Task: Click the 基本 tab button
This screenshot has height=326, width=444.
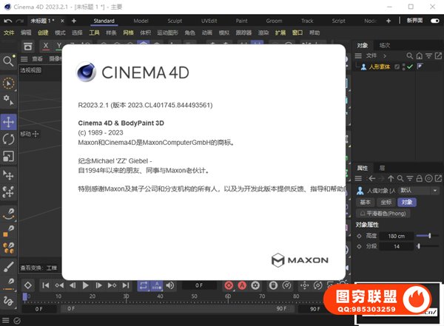Action: click(x=366, y=202)
